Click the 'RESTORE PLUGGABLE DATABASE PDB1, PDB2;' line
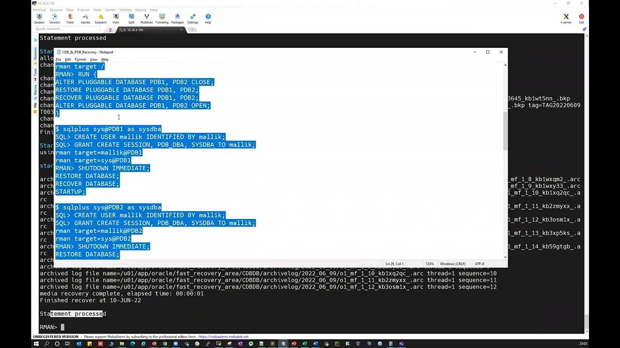620x348 pixels. tap(127, 90)
